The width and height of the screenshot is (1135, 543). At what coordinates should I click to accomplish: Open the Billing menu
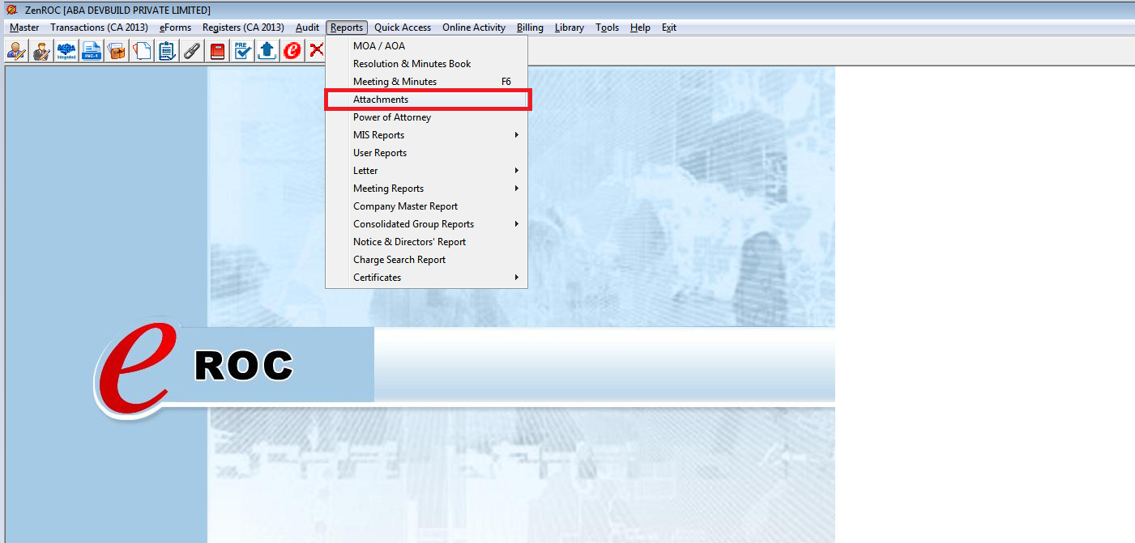pyautogui.click(x=530, y=28)
